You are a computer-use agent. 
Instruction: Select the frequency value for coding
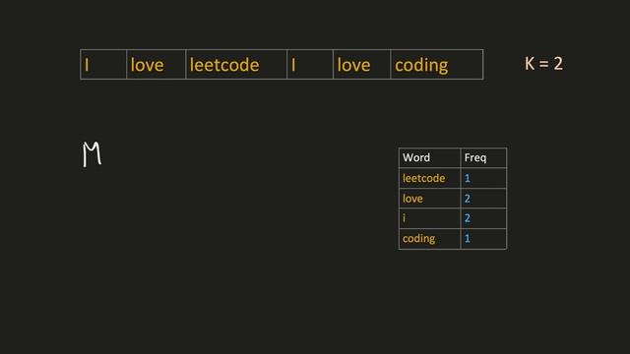click(483, 239)
